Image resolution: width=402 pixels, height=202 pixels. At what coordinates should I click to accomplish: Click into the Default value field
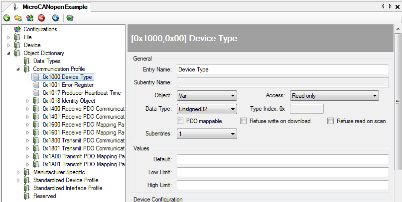[282, 159]
